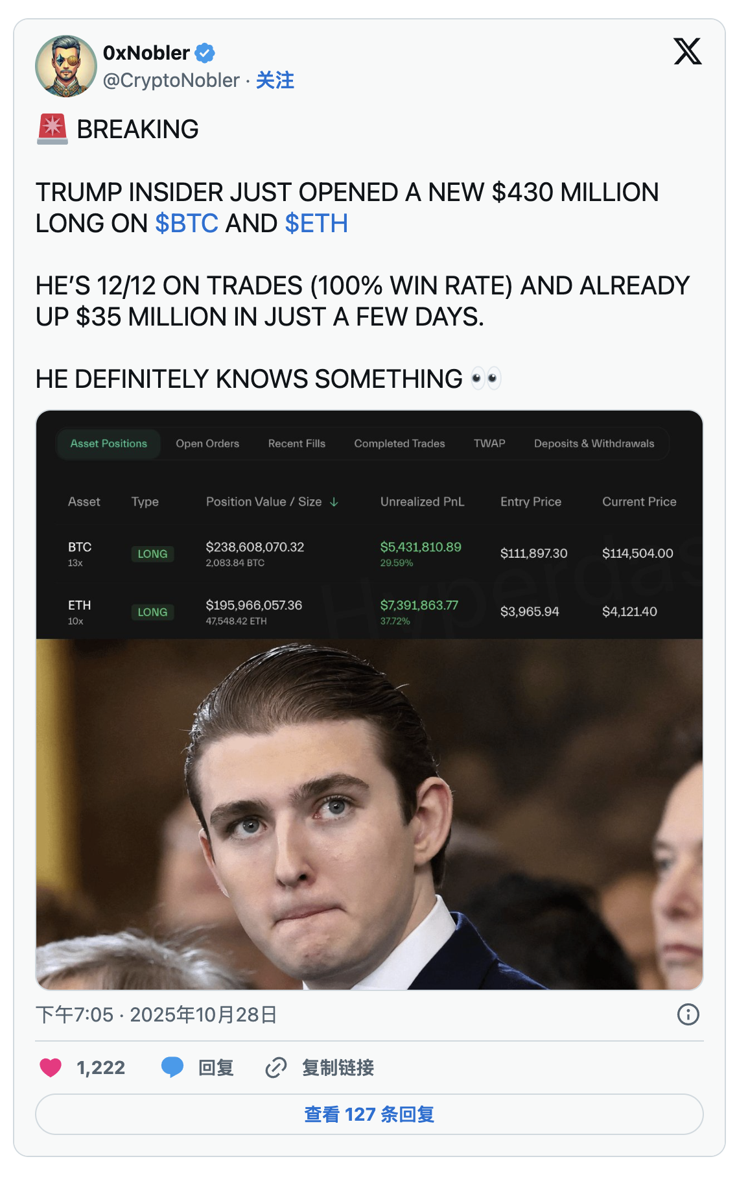Screen dimensions: 748x1183
Task: Switch to the Open Orders tab
Action: click(x=207, y=444)
